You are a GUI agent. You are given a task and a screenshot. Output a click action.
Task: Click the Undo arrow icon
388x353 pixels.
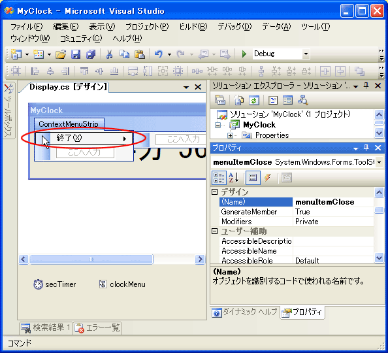(158, 54)
